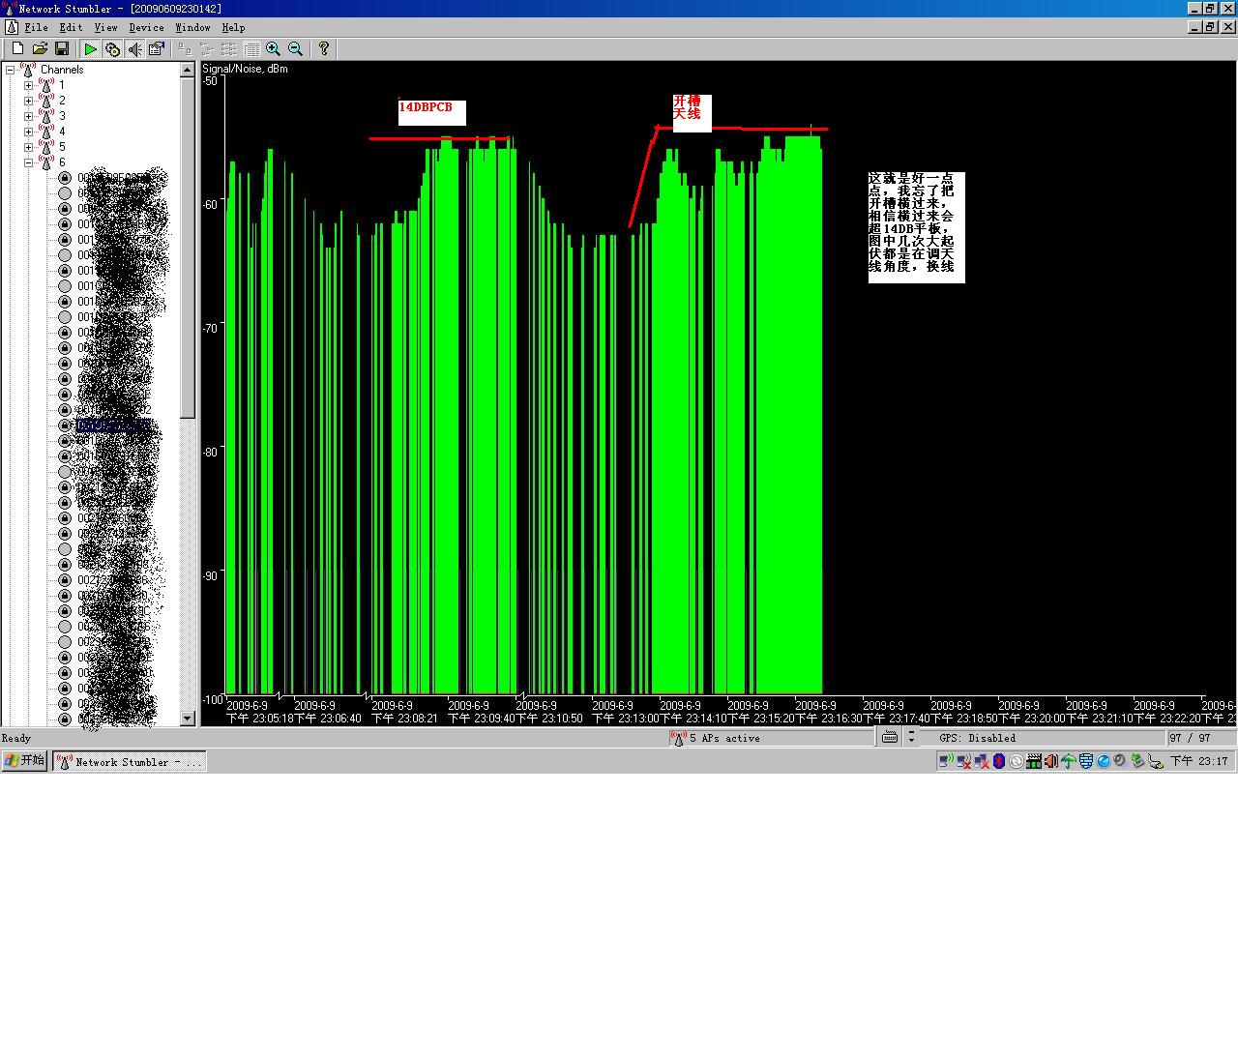Open the Edit menu
The image size is (1238, 1057).
pos(71,27)
